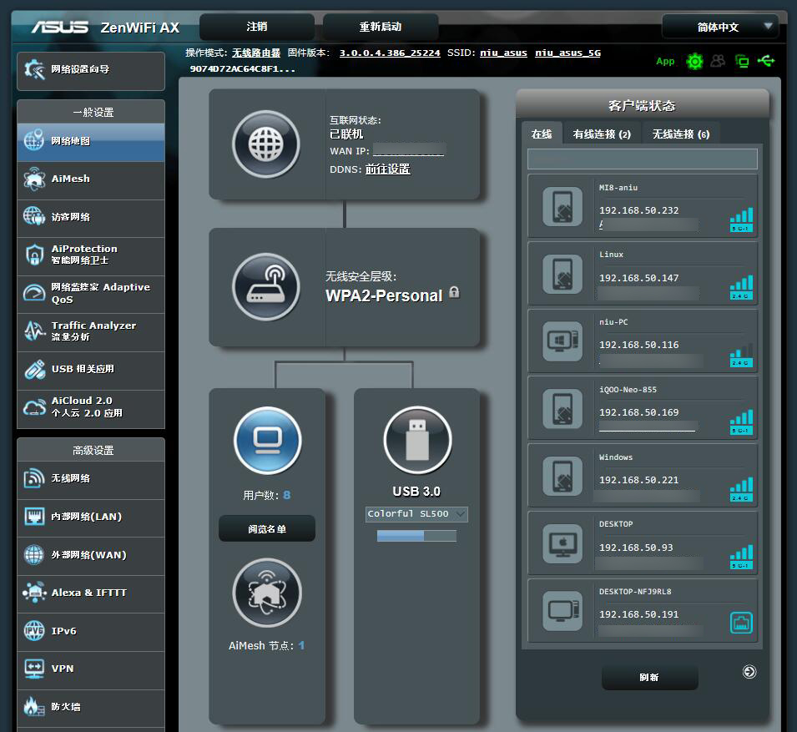
Task: Click the VPN sidebar icon
Action: tap(34, 669)
